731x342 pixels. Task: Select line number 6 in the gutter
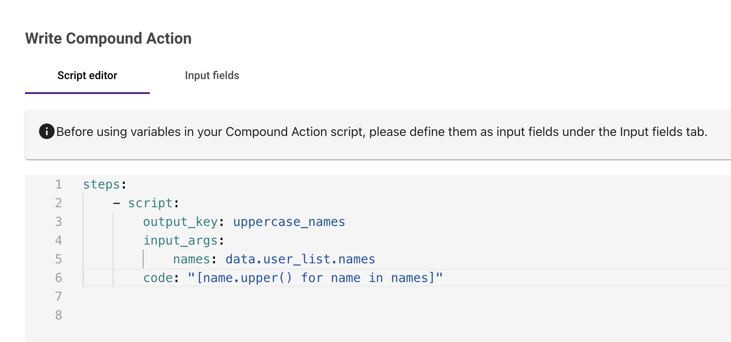click(59, 278)
